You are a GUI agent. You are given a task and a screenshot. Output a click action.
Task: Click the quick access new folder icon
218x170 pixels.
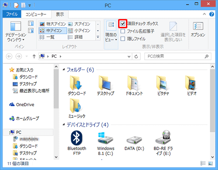pos(23,5)
